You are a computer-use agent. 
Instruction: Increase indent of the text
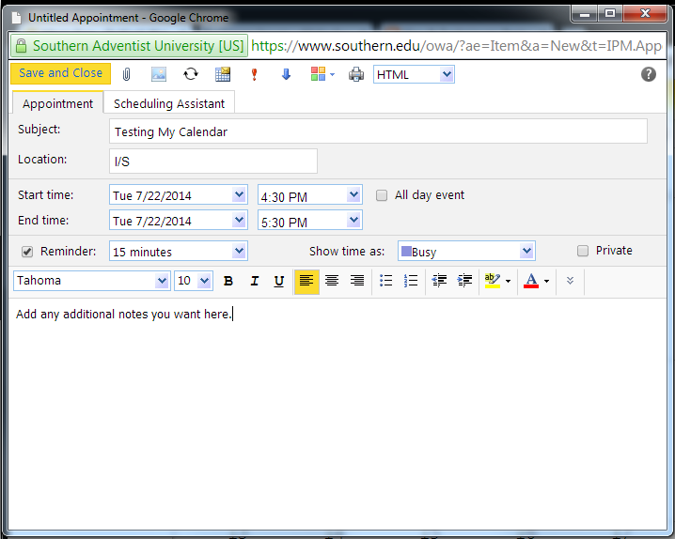pos(464,281)
